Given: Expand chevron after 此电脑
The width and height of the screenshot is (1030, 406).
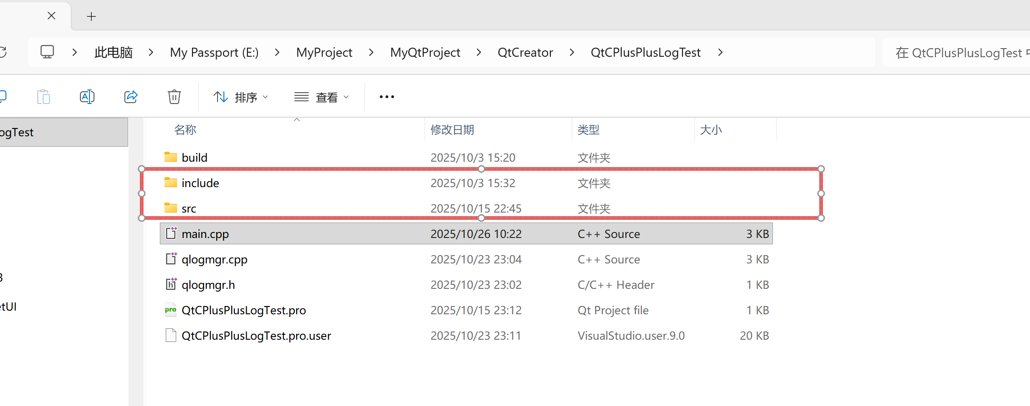Looking at the screenshot, I should 151,52.
